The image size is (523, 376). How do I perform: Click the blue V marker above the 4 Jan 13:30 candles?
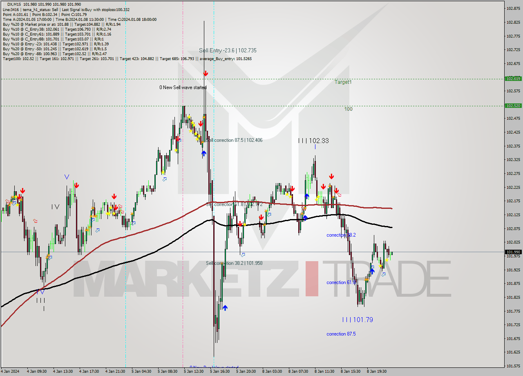click(67, 177)
